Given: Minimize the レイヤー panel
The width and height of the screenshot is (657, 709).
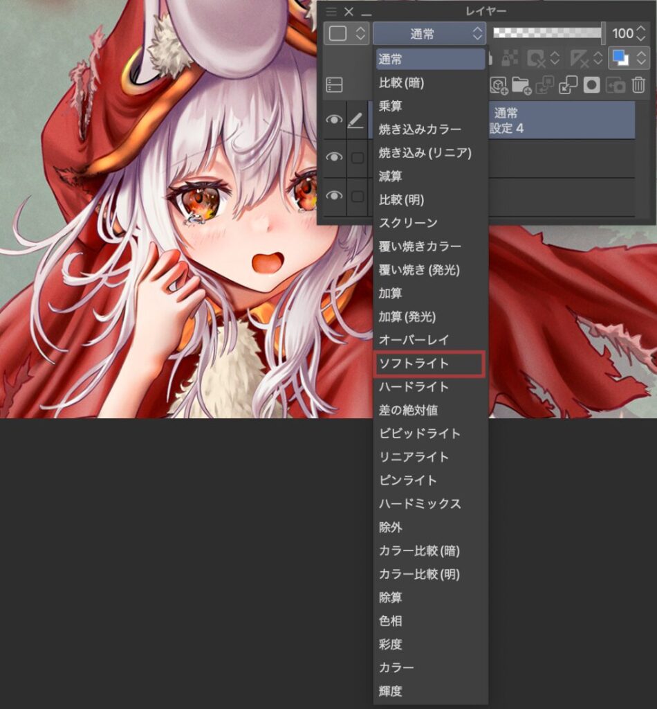Looking at the screenshot, I should pyautogui.click(x=367, y=15).
